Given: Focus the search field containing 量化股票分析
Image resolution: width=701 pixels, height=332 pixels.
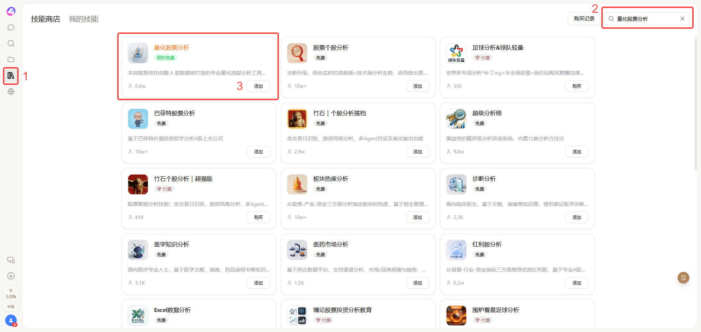Looking at the screenshot, I should [646, 19].
